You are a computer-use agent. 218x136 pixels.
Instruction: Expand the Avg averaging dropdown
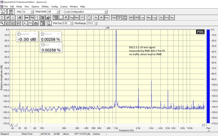[32, 12]
